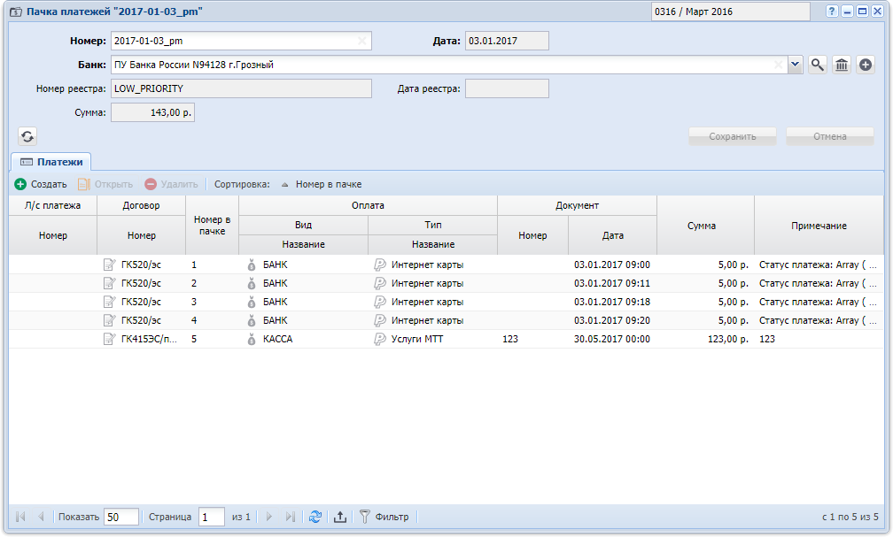Viewport: 893px width, 537px height.
Task: Click payment type icon in row 2
Action: tap(380, 283)
